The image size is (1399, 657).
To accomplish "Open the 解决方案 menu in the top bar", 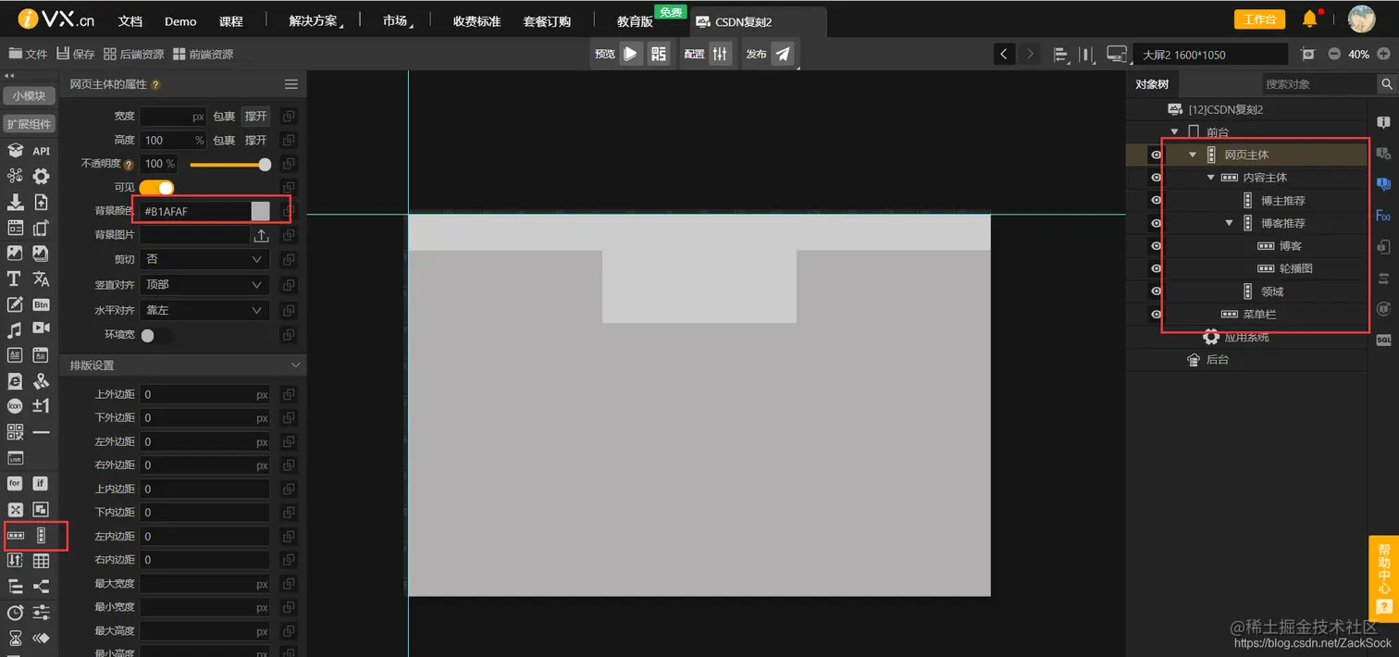I will (313, 19).
